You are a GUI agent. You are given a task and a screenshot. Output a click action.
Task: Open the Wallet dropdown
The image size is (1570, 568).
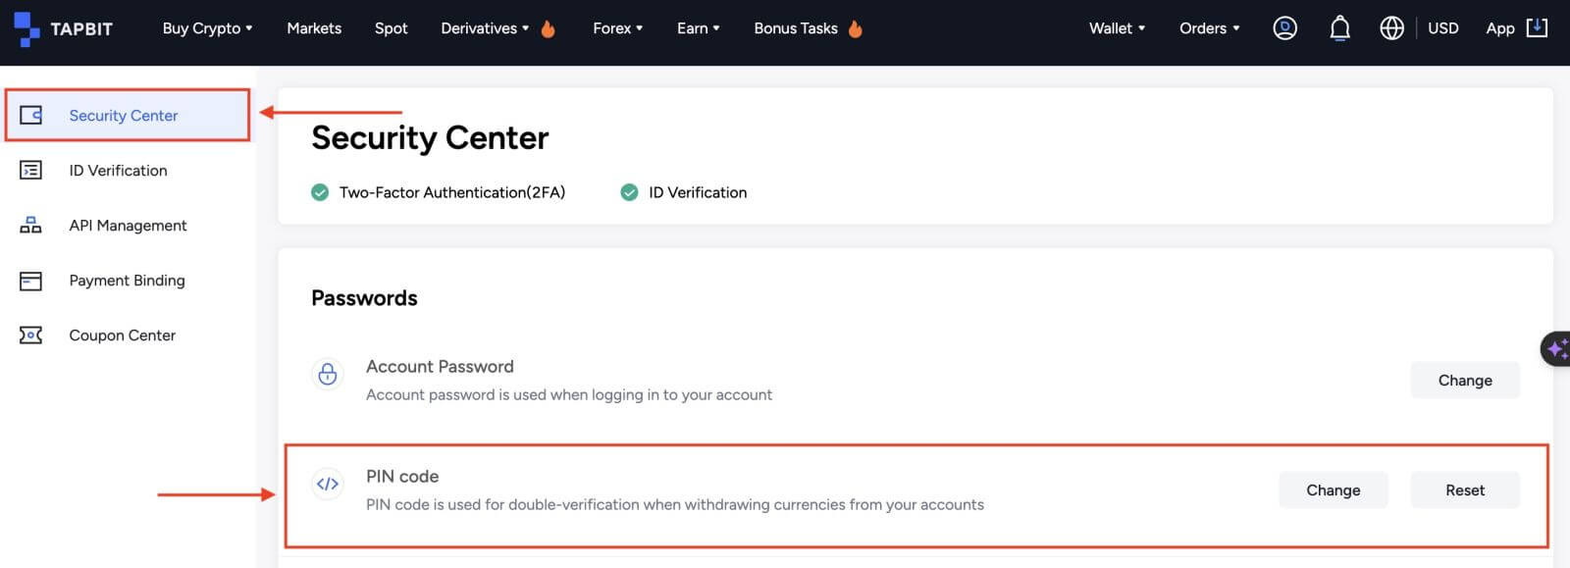pos(1117,28)
